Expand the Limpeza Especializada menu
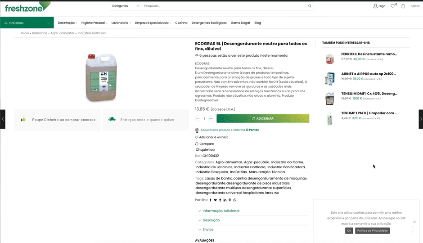The image size is (423, 243). coord(153,23)
